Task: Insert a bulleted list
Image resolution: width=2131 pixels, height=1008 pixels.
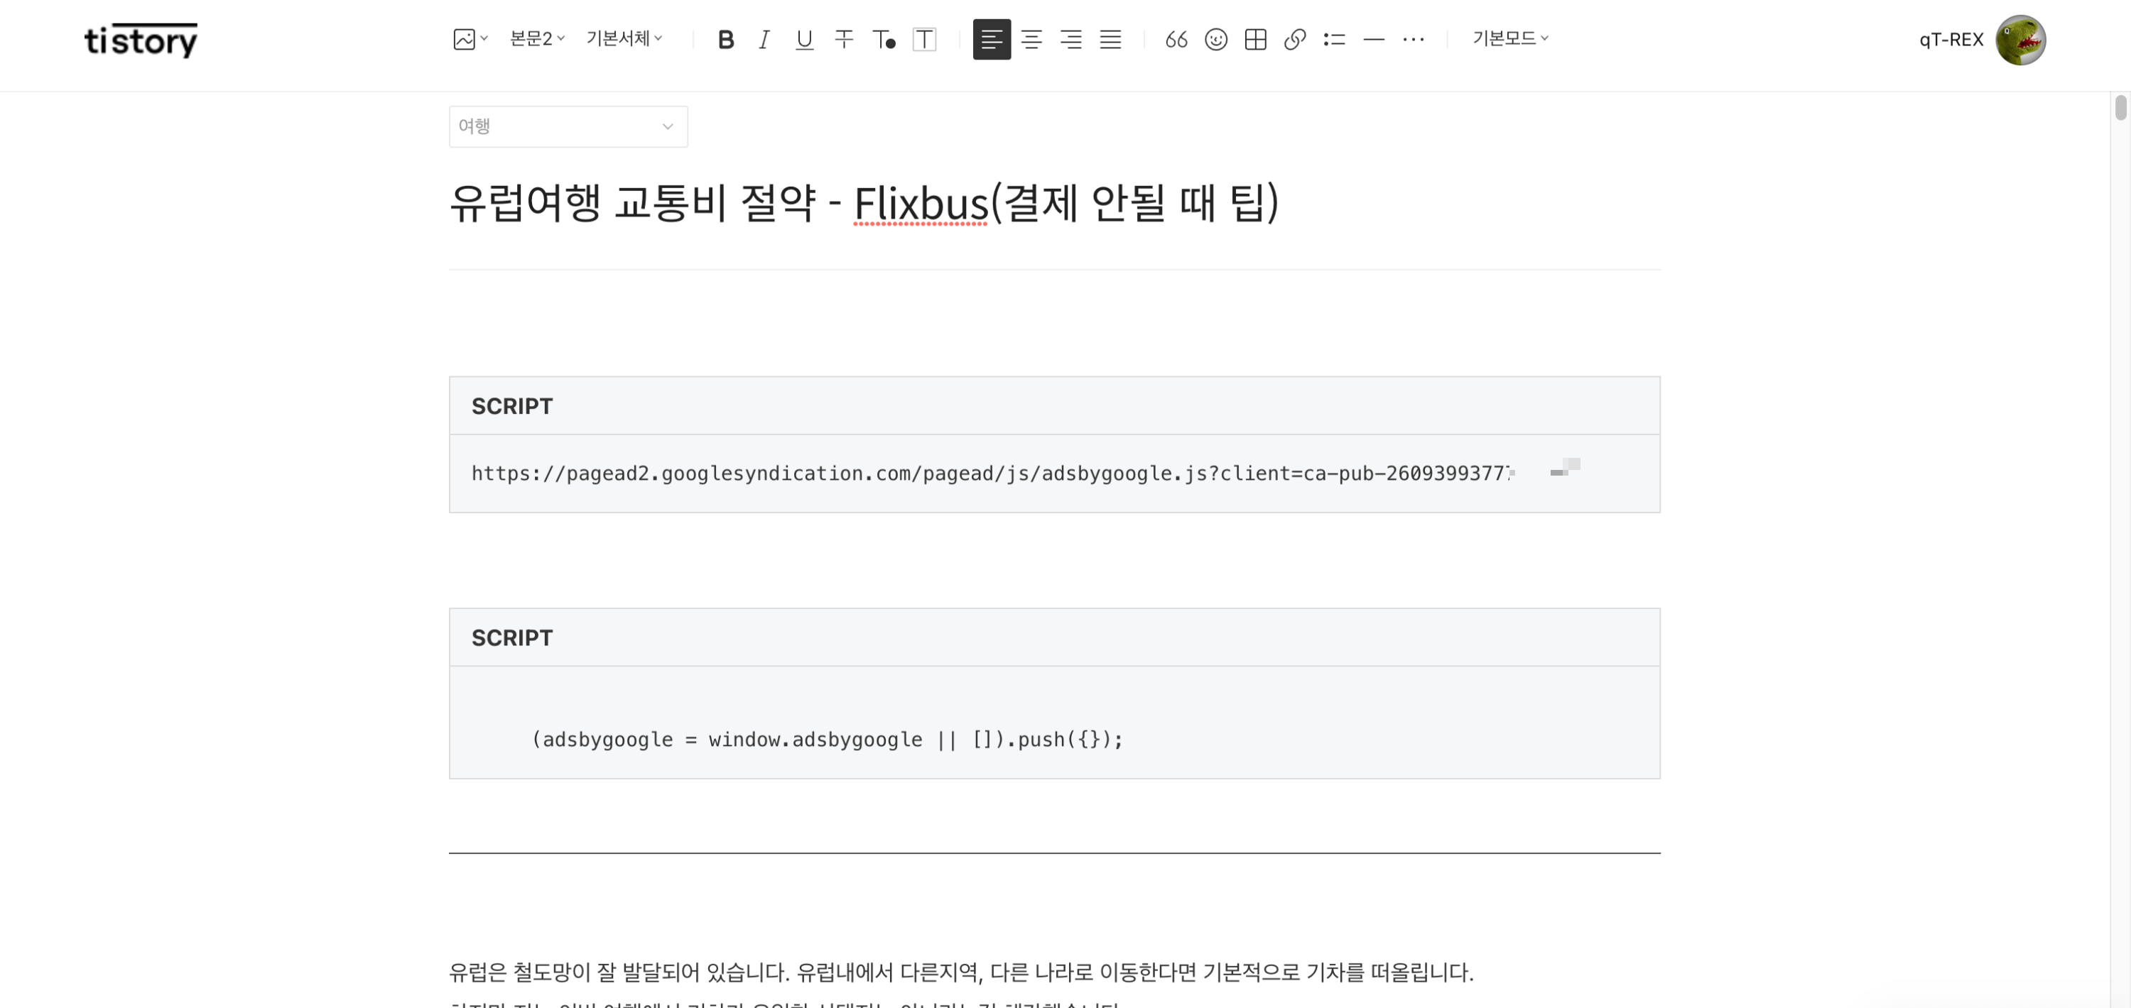Action: [1334, 39]
